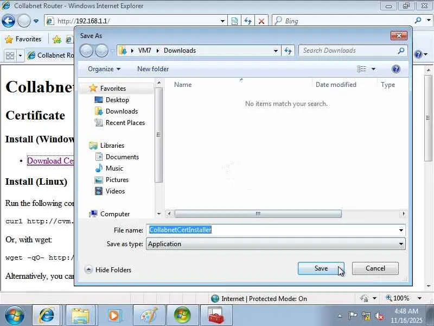
Task: Open the Windows Start menu
Action: click(15, 316)
